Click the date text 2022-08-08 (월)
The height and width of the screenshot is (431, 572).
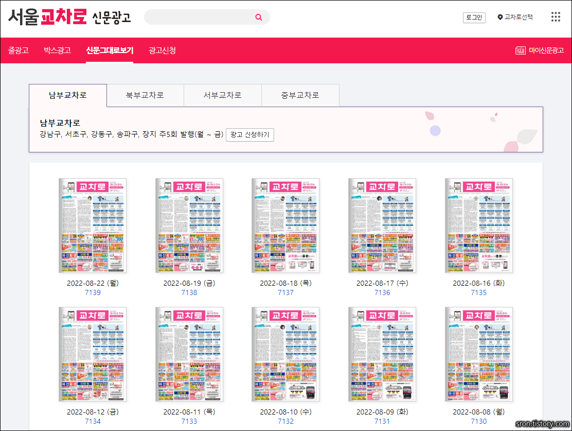point(479,411)
